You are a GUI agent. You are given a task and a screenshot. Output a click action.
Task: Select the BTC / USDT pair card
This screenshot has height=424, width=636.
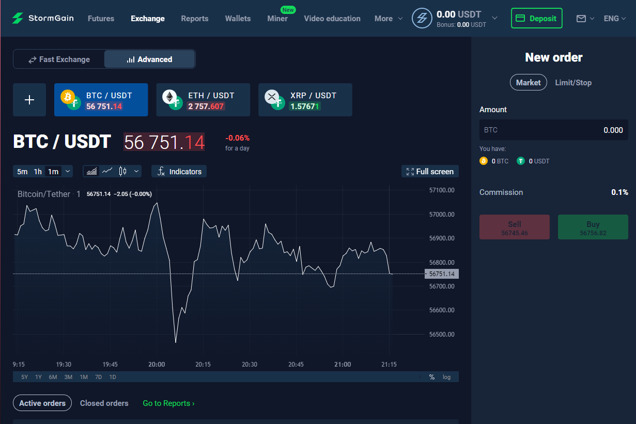tap(101, 100)
